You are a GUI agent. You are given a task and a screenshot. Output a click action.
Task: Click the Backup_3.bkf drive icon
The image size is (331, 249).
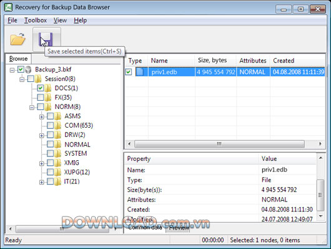[x=28, y=69]
